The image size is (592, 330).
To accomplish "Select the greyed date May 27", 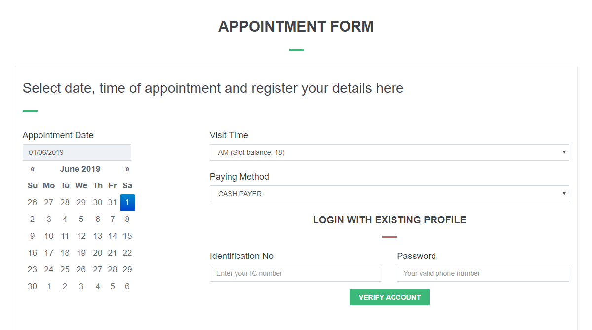I will [48, 202].
